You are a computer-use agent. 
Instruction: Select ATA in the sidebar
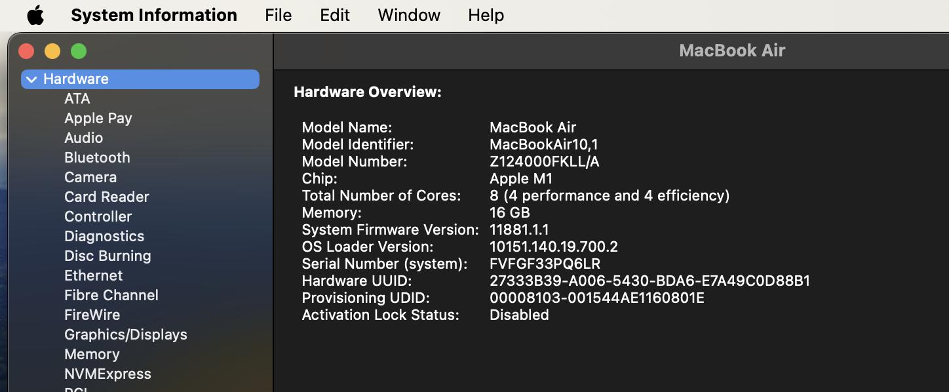coord(77,98)
